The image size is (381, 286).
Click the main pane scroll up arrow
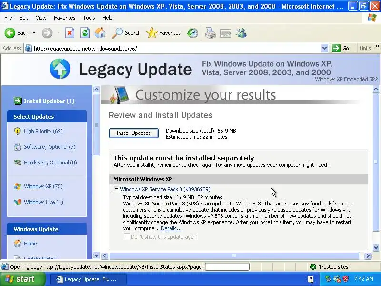376,89
